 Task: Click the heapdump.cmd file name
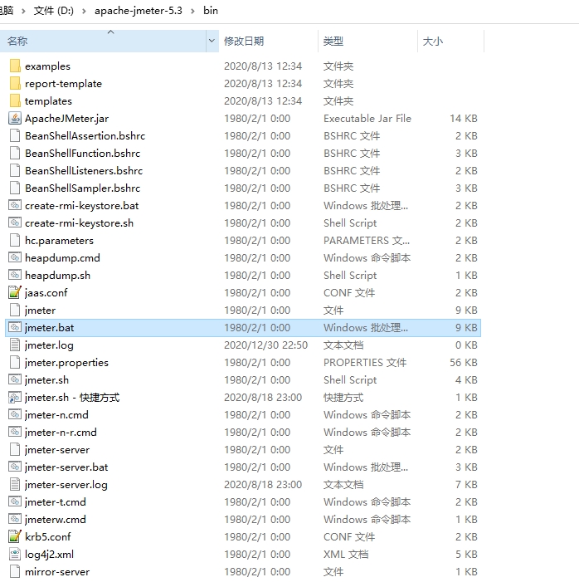62,258
